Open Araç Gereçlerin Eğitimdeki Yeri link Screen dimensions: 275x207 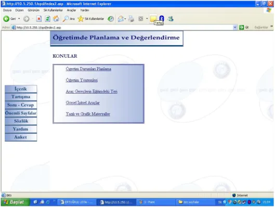(x=91, y=92)
